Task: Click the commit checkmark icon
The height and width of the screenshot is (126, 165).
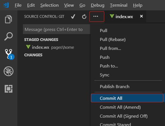Action: (73, 16)
